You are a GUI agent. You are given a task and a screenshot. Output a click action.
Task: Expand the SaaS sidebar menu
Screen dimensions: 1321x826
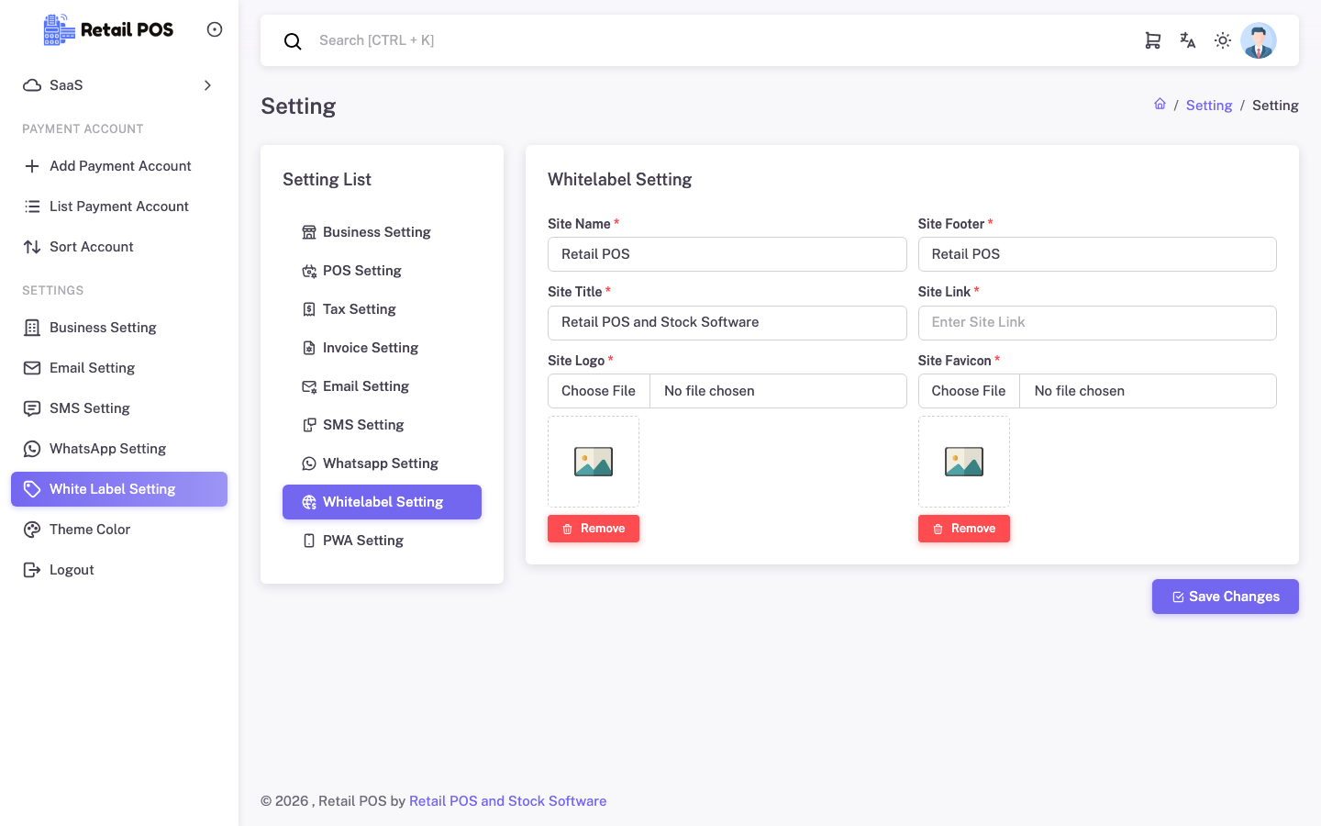tap(119, 85)
